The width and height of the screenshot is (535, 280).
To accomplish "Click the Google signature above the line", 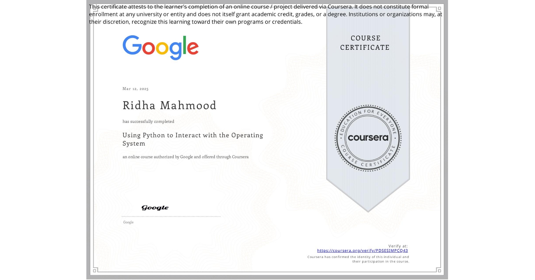I will click(155, 208).
